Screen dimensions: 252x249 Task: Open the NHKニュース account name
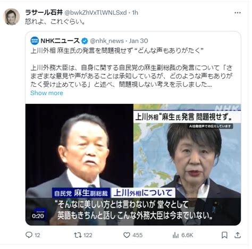pos(60,41)
